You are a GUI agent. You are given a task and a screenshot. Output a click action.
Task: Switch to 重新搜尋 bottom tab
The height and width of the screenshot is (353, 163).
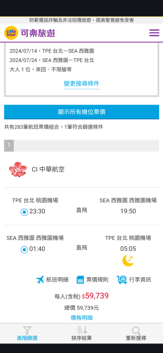(136, 333)
